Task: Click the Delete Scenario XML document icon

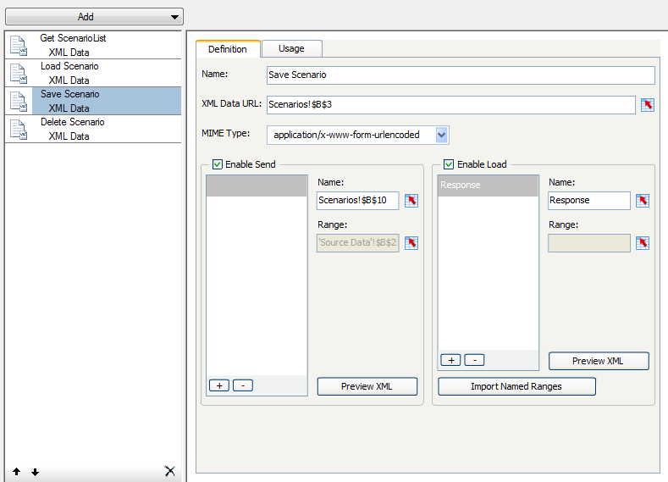Action: tap(19, 129)
